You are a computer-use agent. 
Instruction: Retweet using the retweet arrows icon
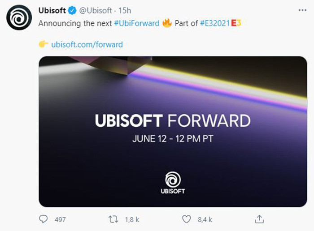[x=113, y=219]
